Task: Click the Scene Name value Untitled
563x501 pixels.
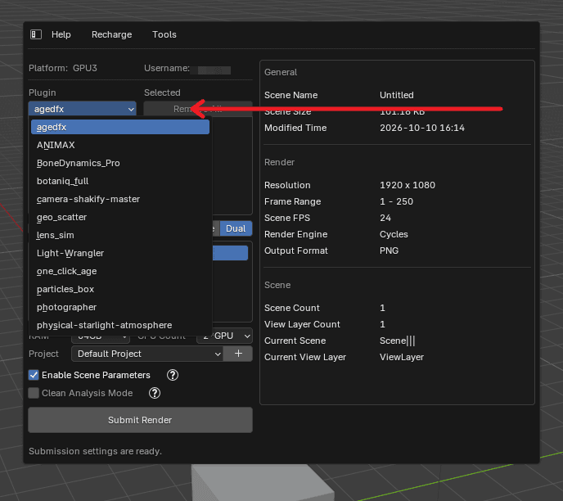Action: (397, 95)
